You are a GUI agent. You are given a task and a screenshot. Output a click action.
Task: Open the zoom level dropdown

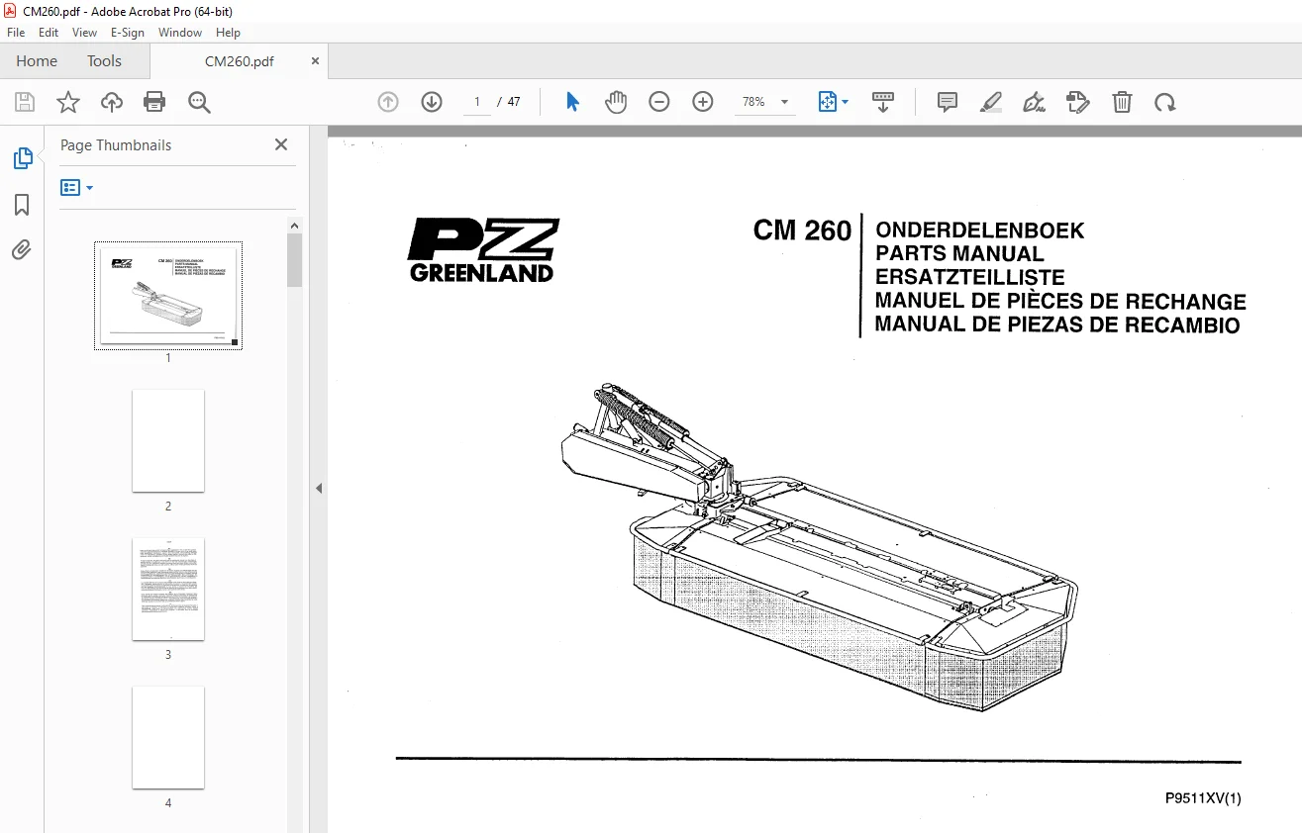coord(784,102)
